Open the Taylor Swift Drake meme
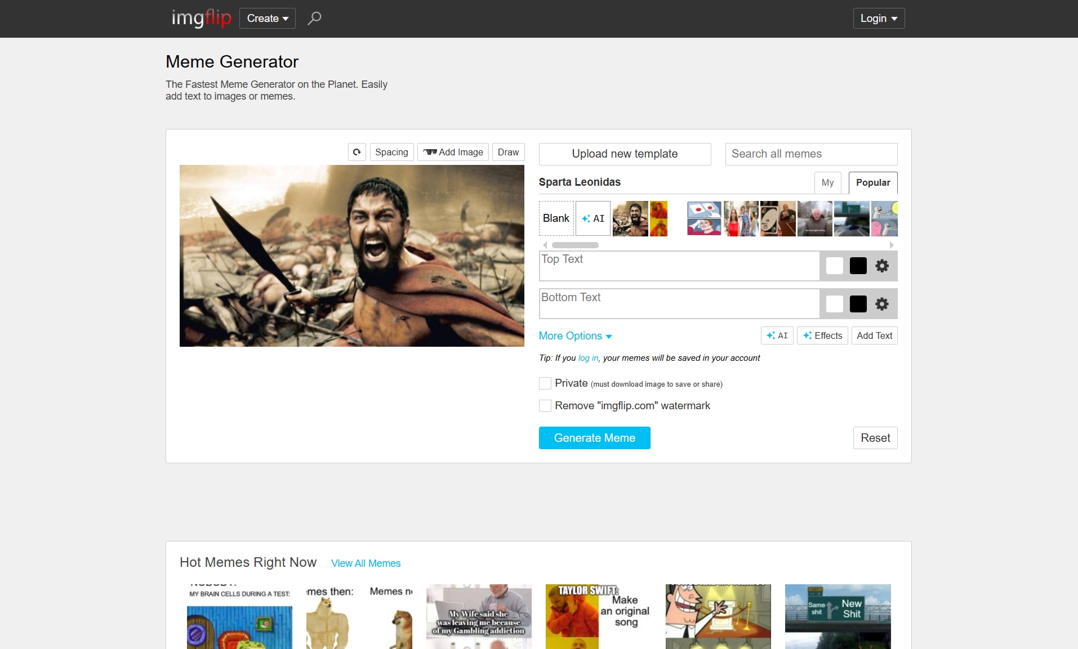This screenshot has height=649, width=1078. 598,616
